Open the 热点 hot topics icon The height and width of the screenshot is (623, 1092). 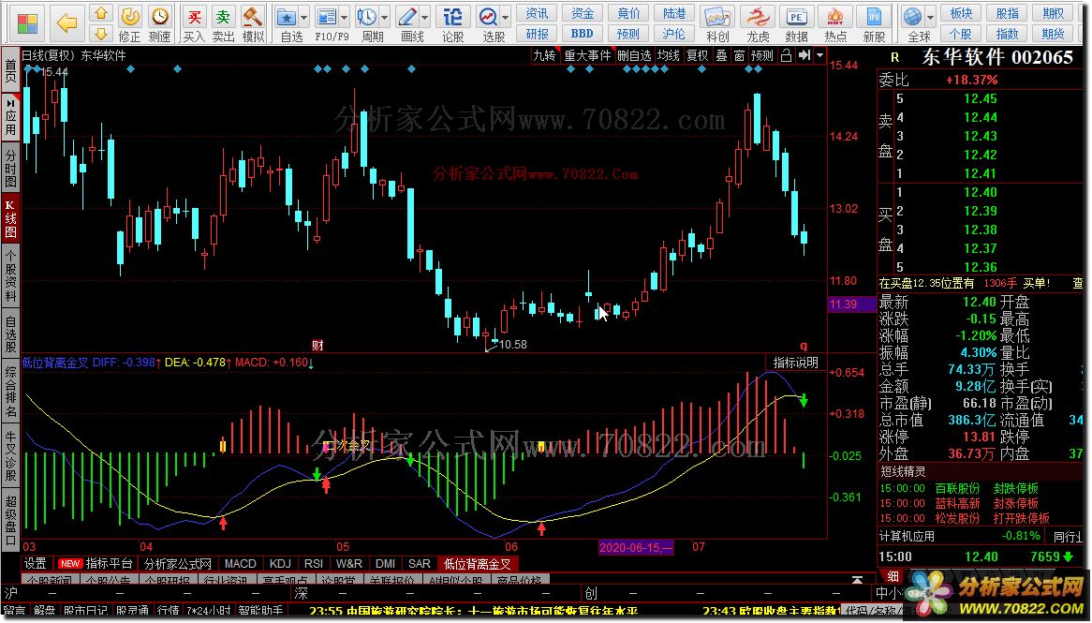pyautogui.click(x=835, y=17)
